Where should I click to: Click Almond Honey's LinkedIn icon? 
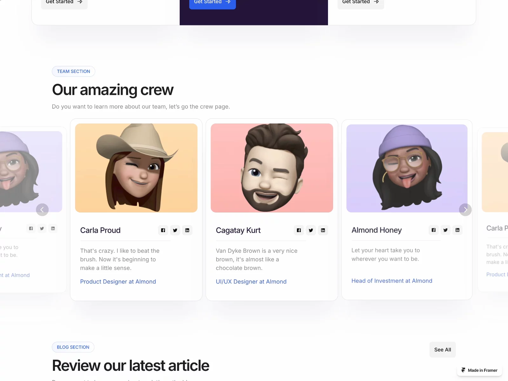(458, 230)
